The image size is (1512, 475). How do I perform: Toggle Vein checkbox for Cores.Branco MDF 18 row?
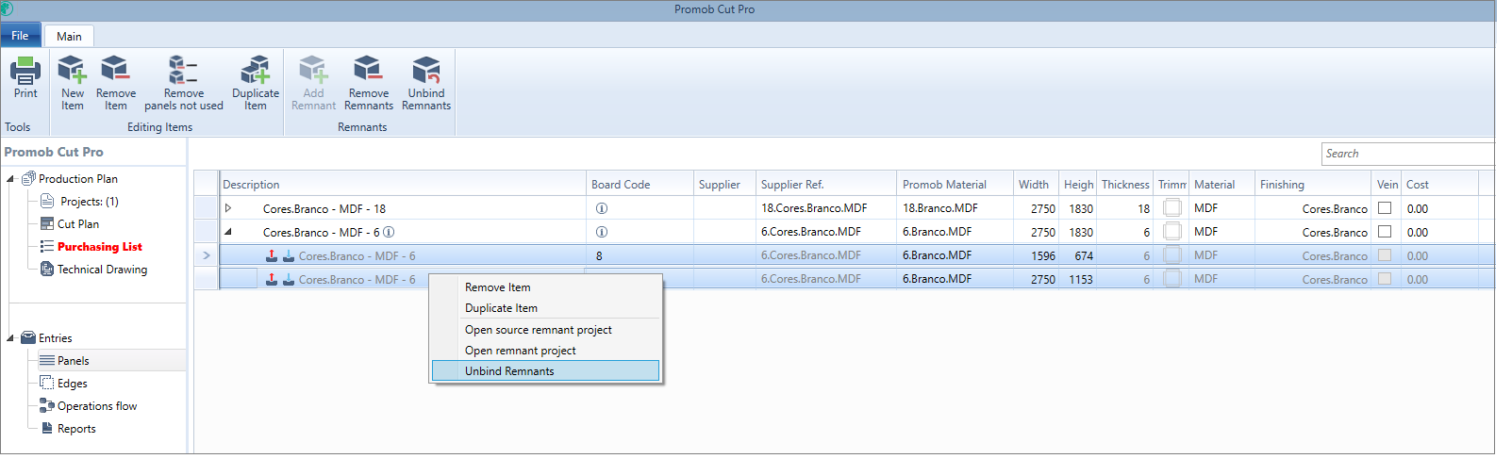1385,208
